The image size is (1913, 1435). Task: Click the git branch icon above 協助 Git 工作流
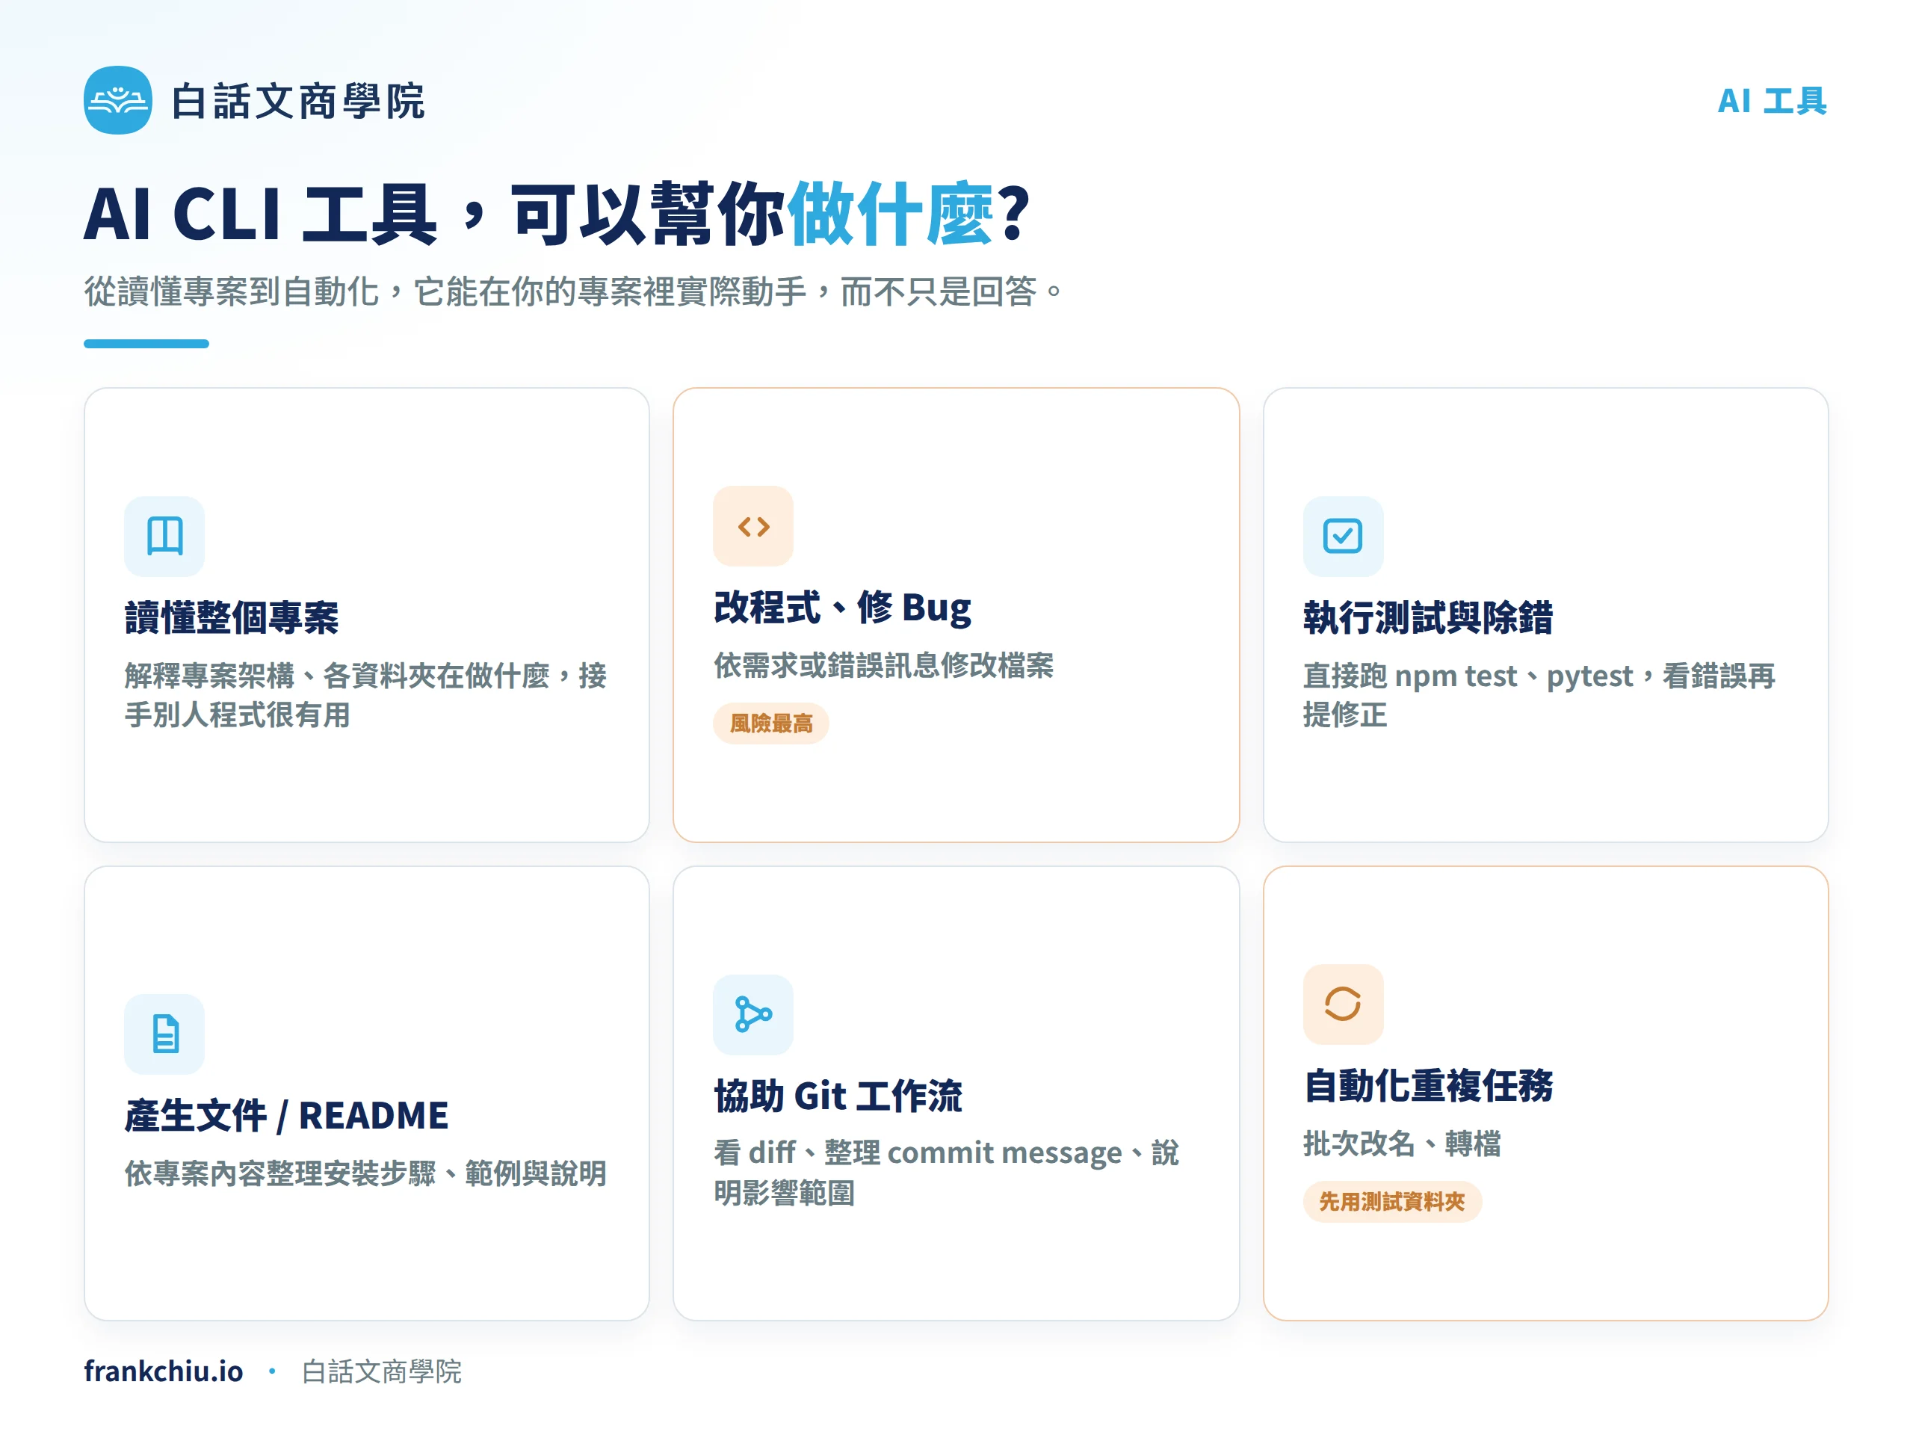pyautogui.click(x=753, y=1015)
